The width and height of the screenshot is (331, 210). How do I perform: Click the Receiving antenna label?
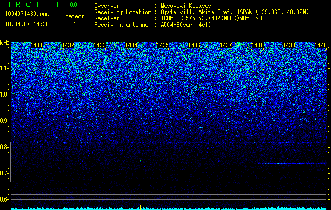pos(121,25)
